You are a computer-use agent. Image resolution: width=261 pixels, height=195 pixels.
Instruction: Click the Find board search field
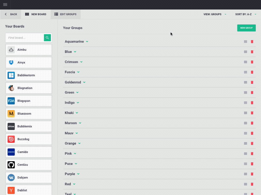pos(25,38)
